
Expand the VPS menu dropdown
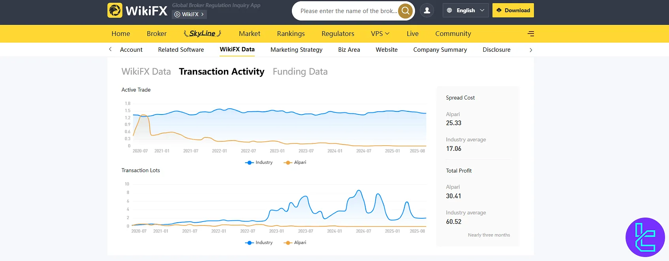pos(380,34)
